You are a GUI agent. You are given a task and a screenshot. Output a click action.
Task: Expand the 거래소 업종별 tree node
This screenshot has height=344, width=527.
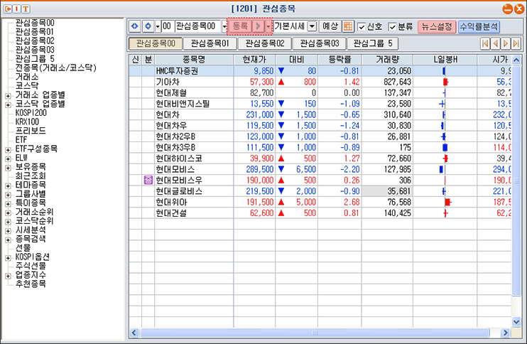7,95
